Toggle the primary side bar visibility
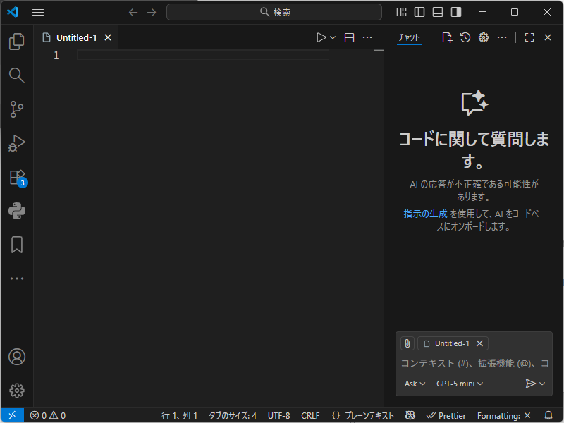This screenshot has width=564, height=423. [x=419, y=12]
